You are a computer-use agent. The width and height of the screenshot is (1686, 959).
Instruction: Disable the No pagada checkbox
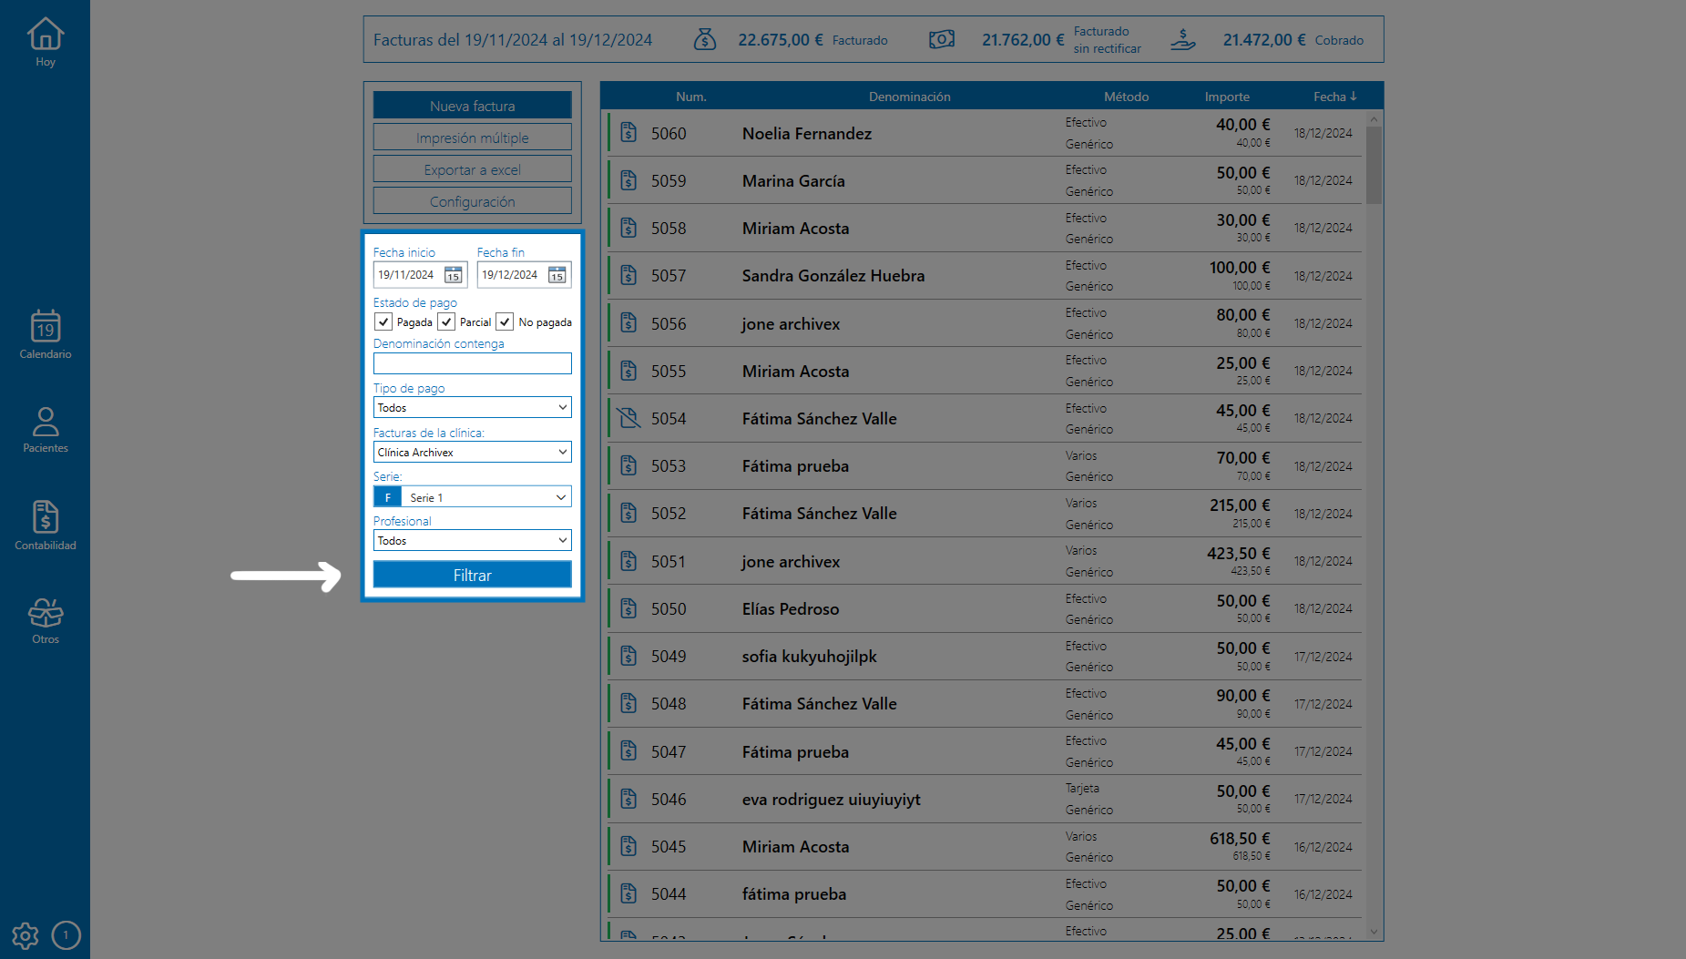505,322
